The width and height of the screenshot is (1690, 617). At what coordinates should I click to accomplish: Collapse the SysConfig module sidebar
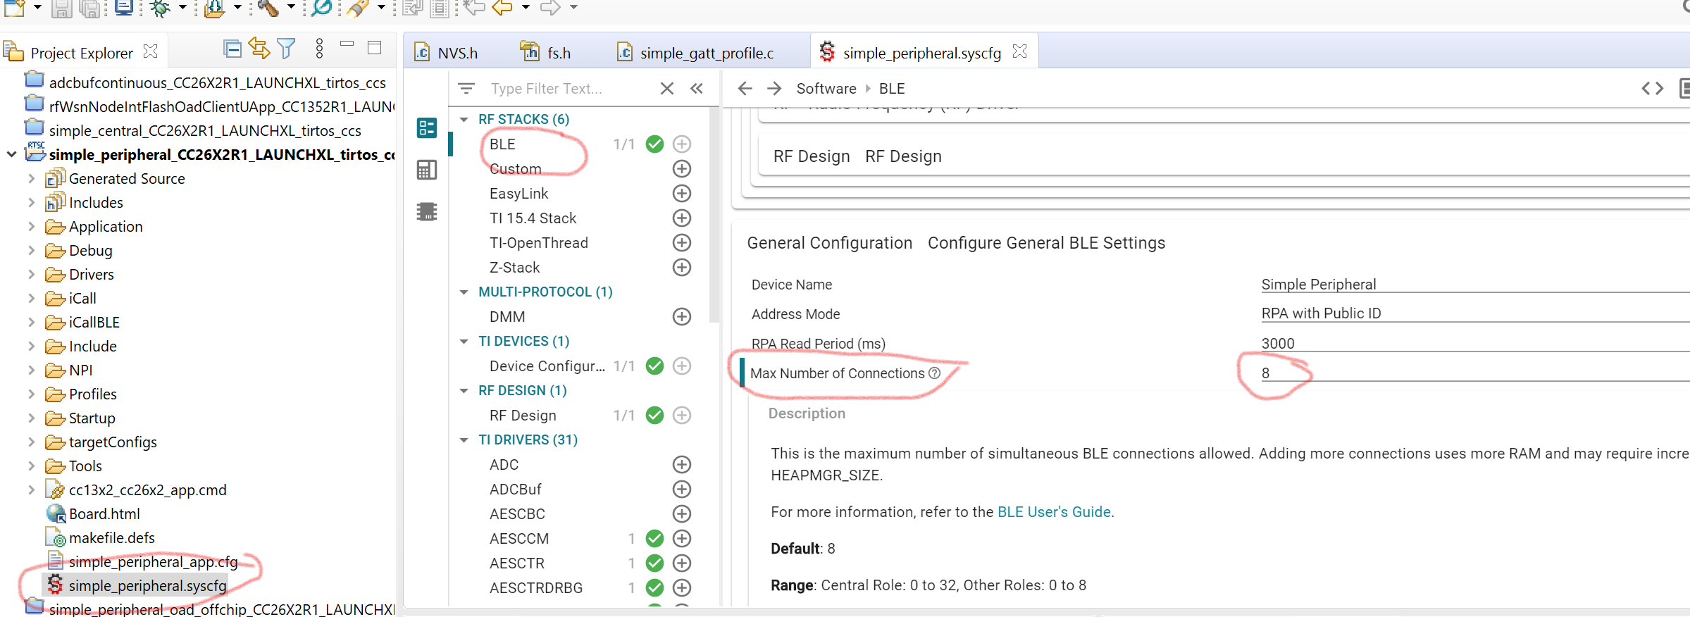tap(697, 89)
